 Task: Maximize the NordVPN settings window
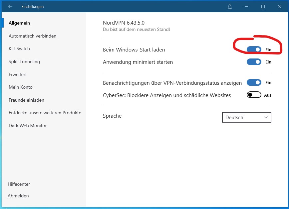263,7
